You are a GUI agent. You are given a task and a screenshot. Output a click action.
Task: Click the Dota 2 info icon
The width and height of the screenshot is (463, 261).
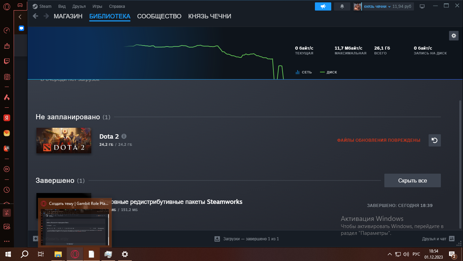coord(124,136)
